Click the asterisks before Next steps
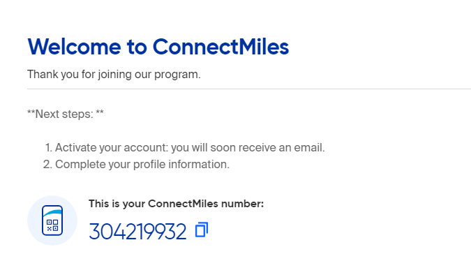 pos(31,112)
